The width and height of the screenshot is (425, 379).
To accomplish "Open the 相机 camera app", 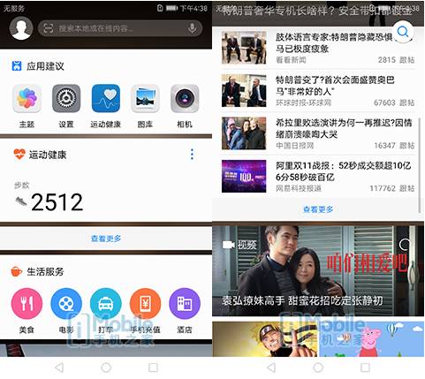I will pyautogui.click(x=185, y=99).
